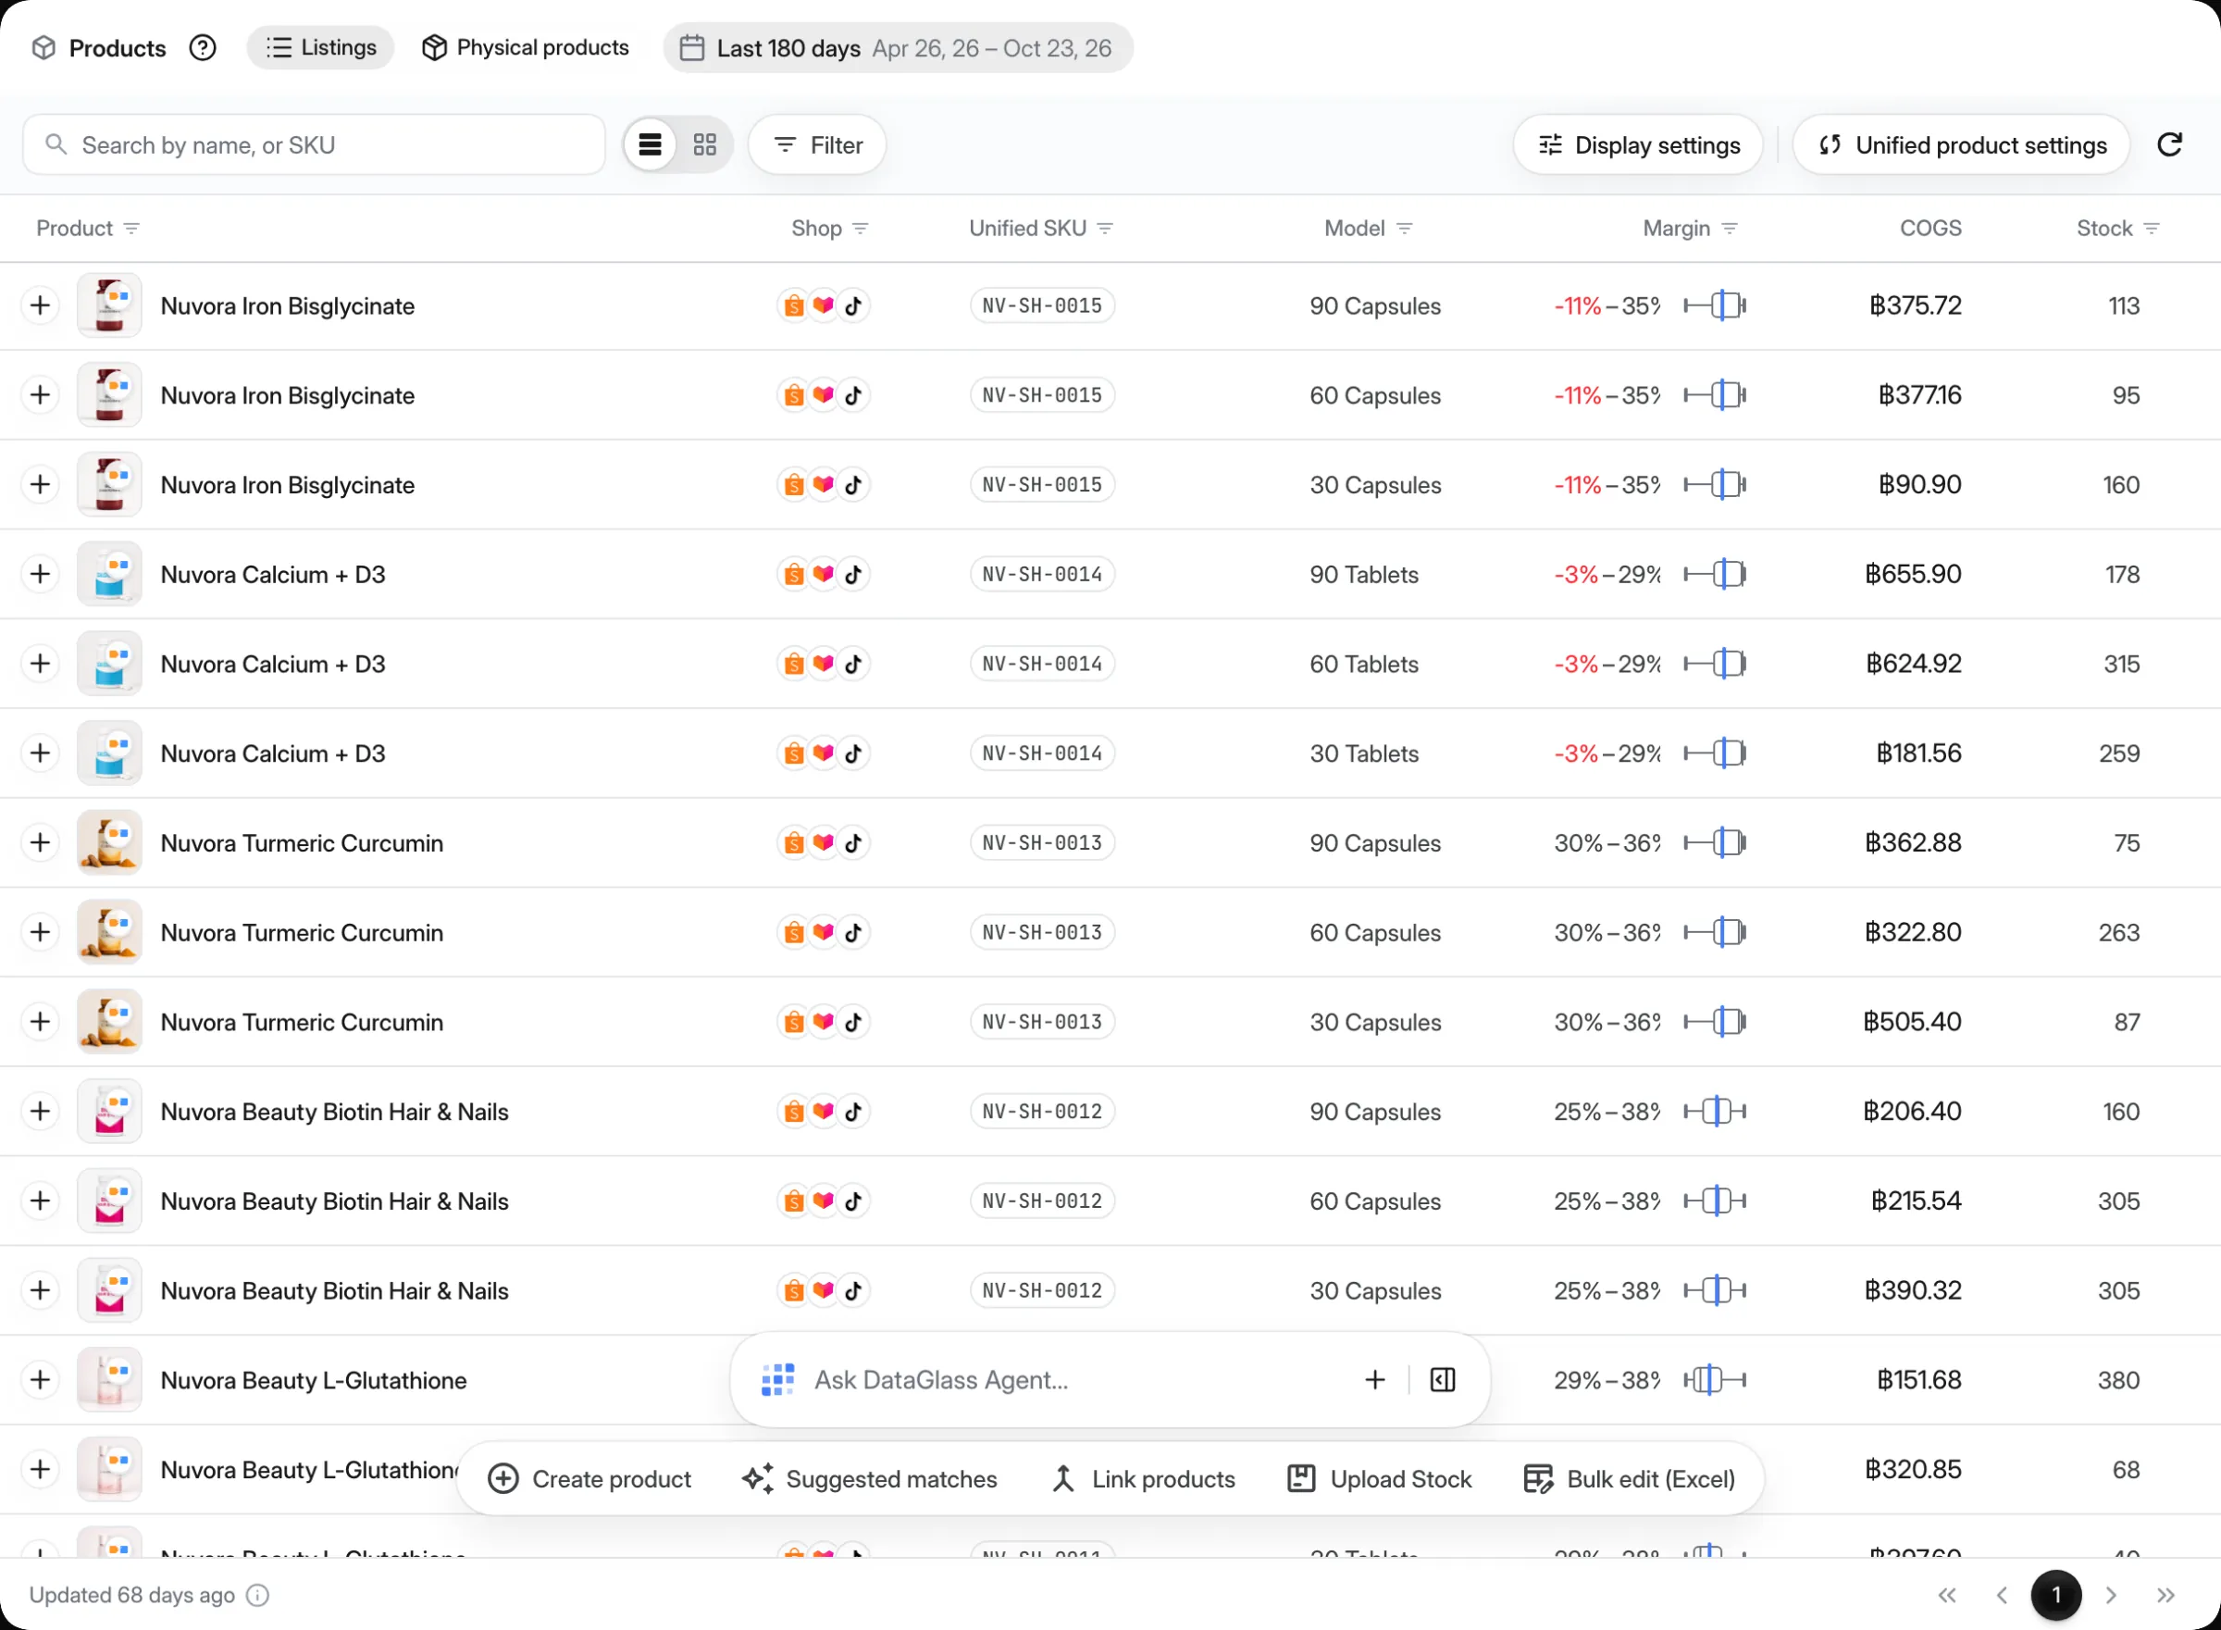
Task: Click margin range bar for Biotin 30 Capsules
Action: [1715, 1290]
